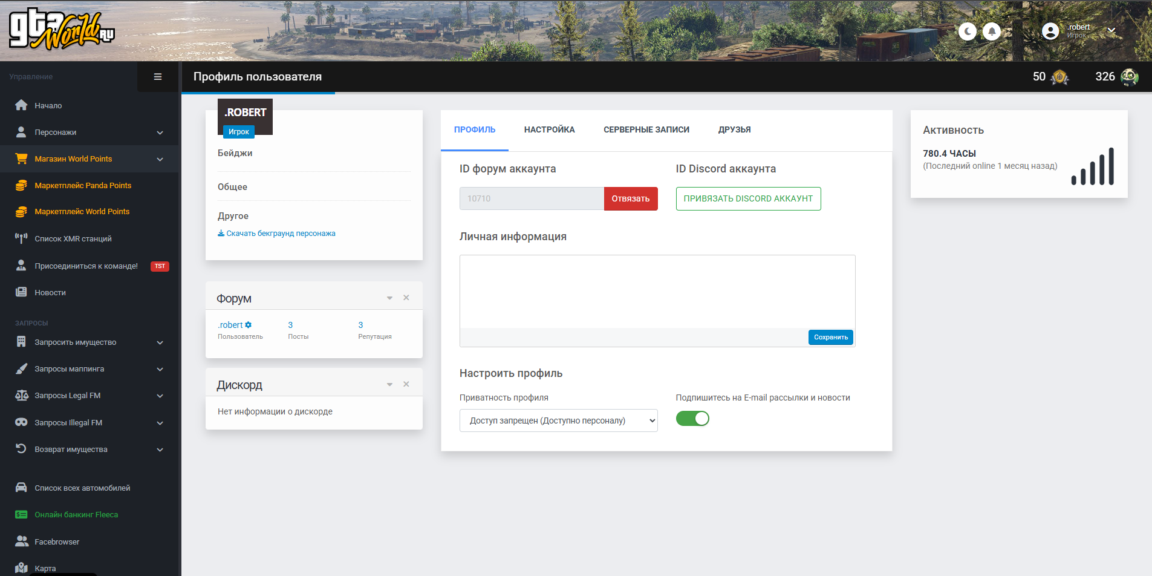Click the scales icon beside Запросы Legal FM
Screen dimensions: 1152x576
point(21,396)
